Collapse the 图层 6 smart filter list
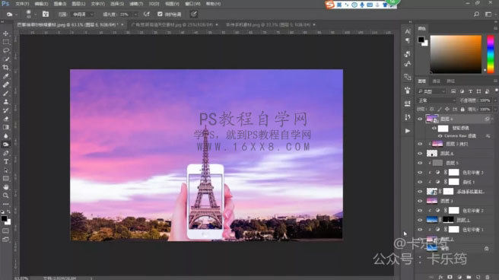 click(x=493, y=119)
